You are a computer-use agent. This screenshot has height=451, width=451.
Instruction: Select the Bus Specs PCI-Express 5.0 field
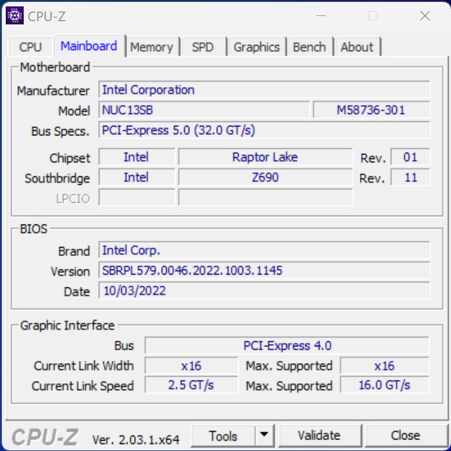(264, 130)
